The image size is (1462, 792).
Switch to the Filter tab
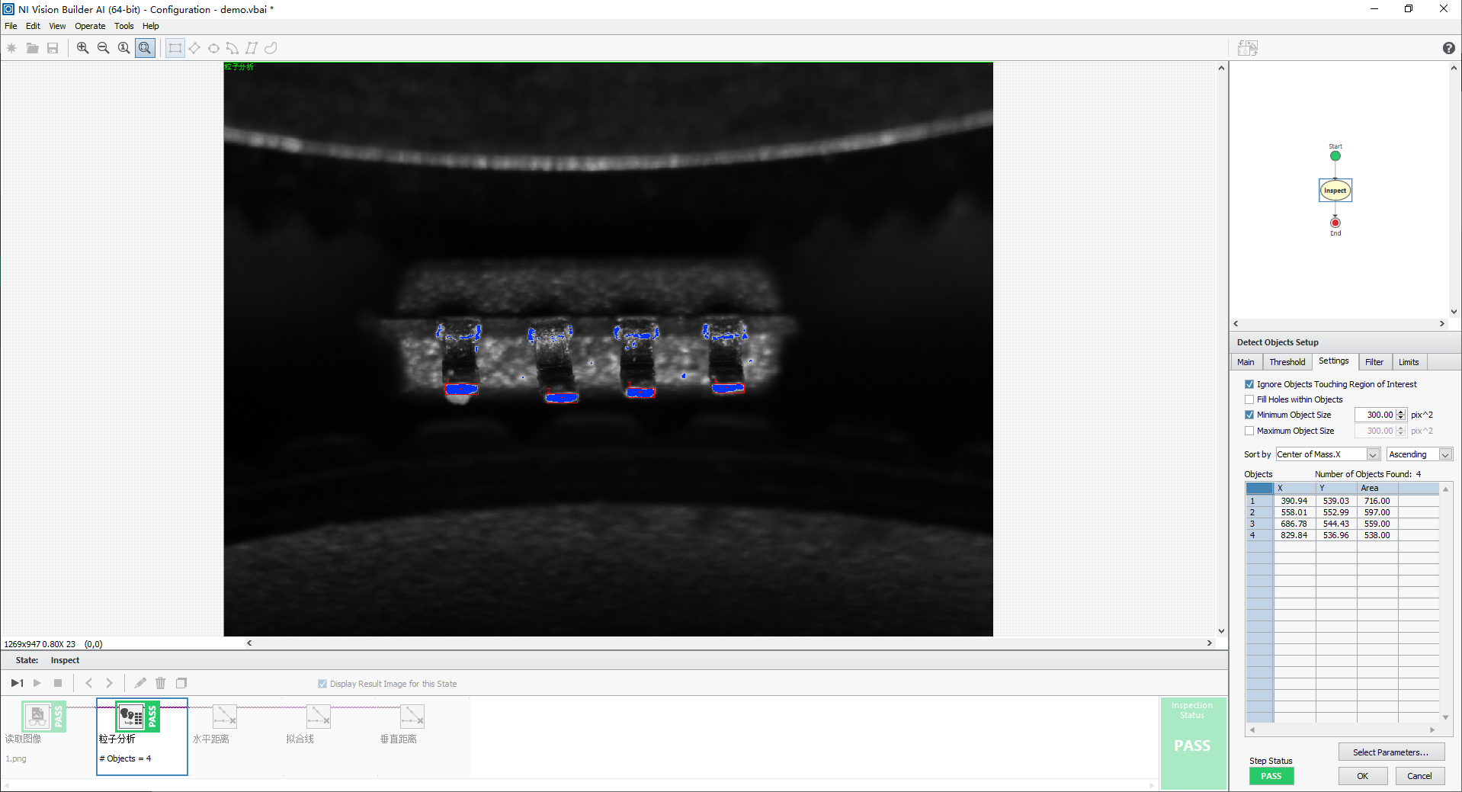[x=1374, y=362]
